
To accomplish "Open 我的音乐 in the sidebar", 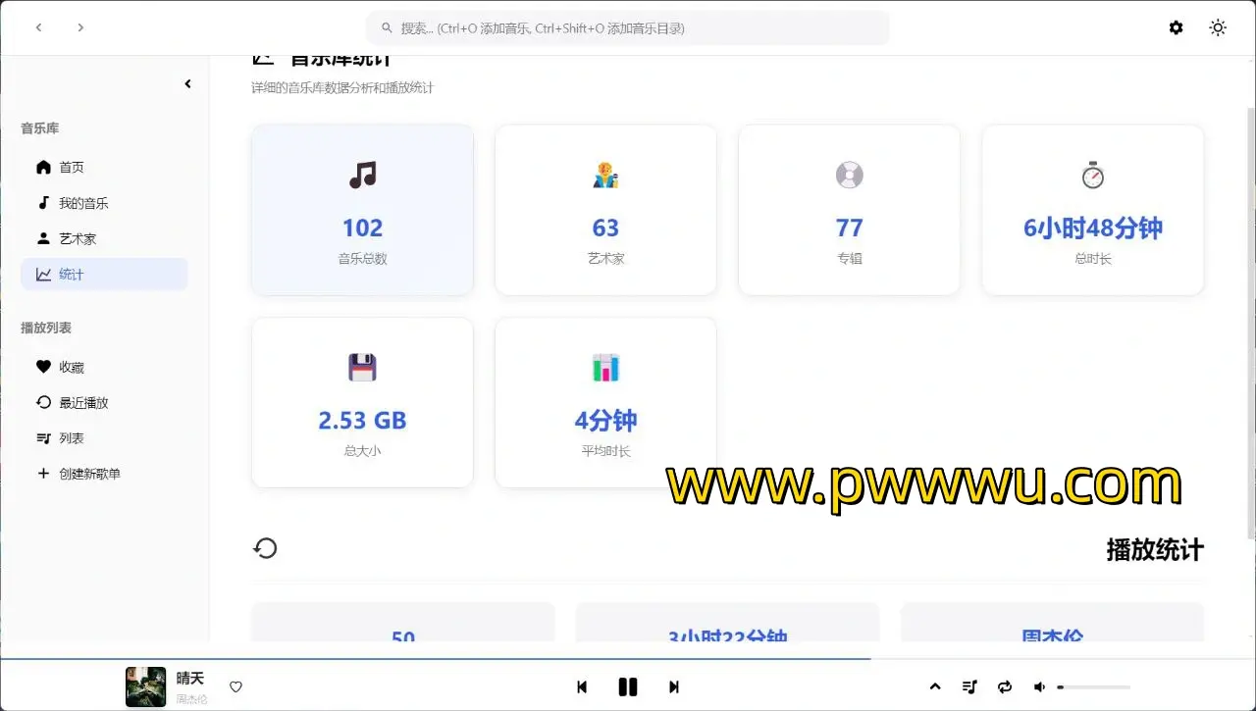I will [x=82, y=203].
